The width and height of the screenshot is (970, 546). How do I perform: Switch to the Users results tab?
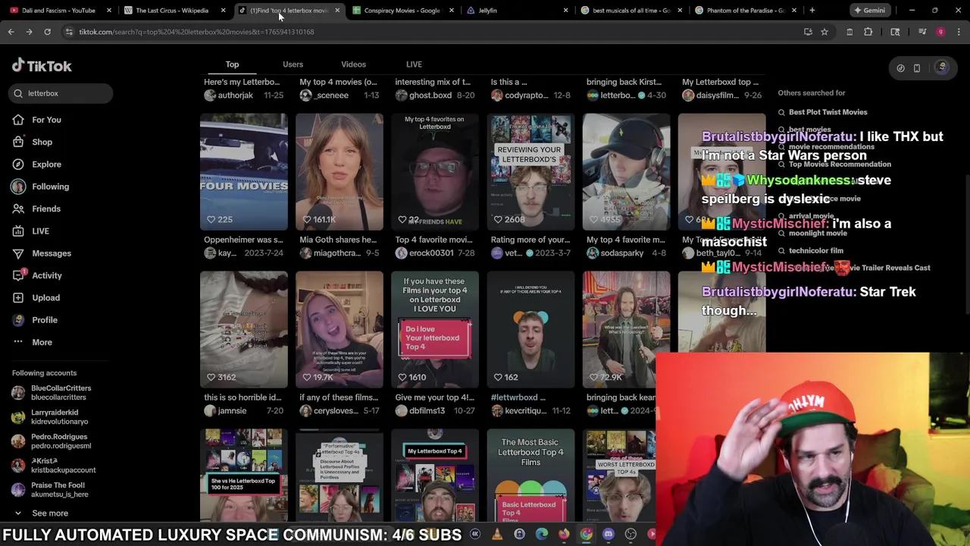click(x=293, y=64)
